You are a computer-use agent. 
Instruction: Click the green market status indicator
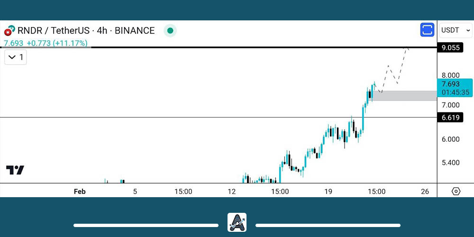[x=170, y=31]
